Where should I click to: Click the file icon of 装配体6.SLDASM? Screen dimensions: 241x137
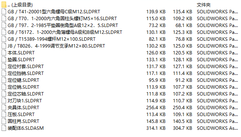click(x=4, y=128)
